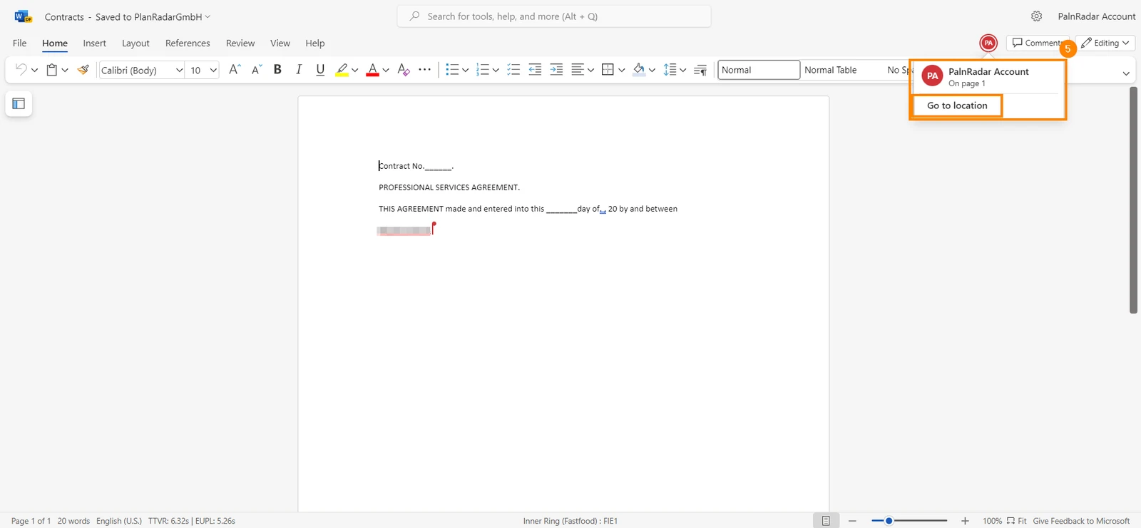This screenshot has width=1141, height=528.
Task: Switch to the View tab
Action: tap(280, 43)
